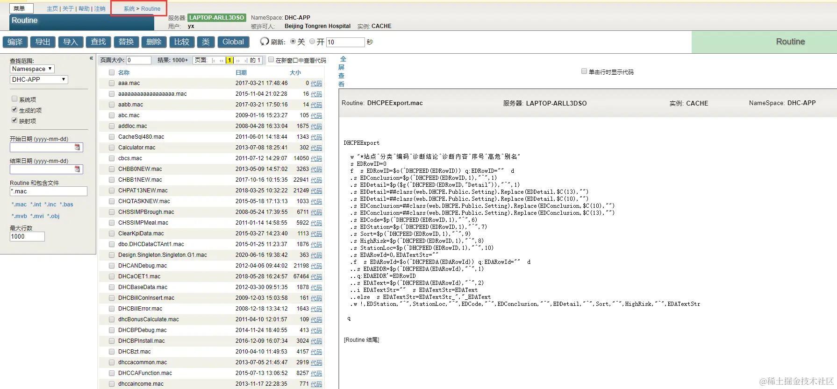This screenshot has height=389, width=837.
Task: Focus the 最大行数 max rows field
Action: click(x=27, y=236)
